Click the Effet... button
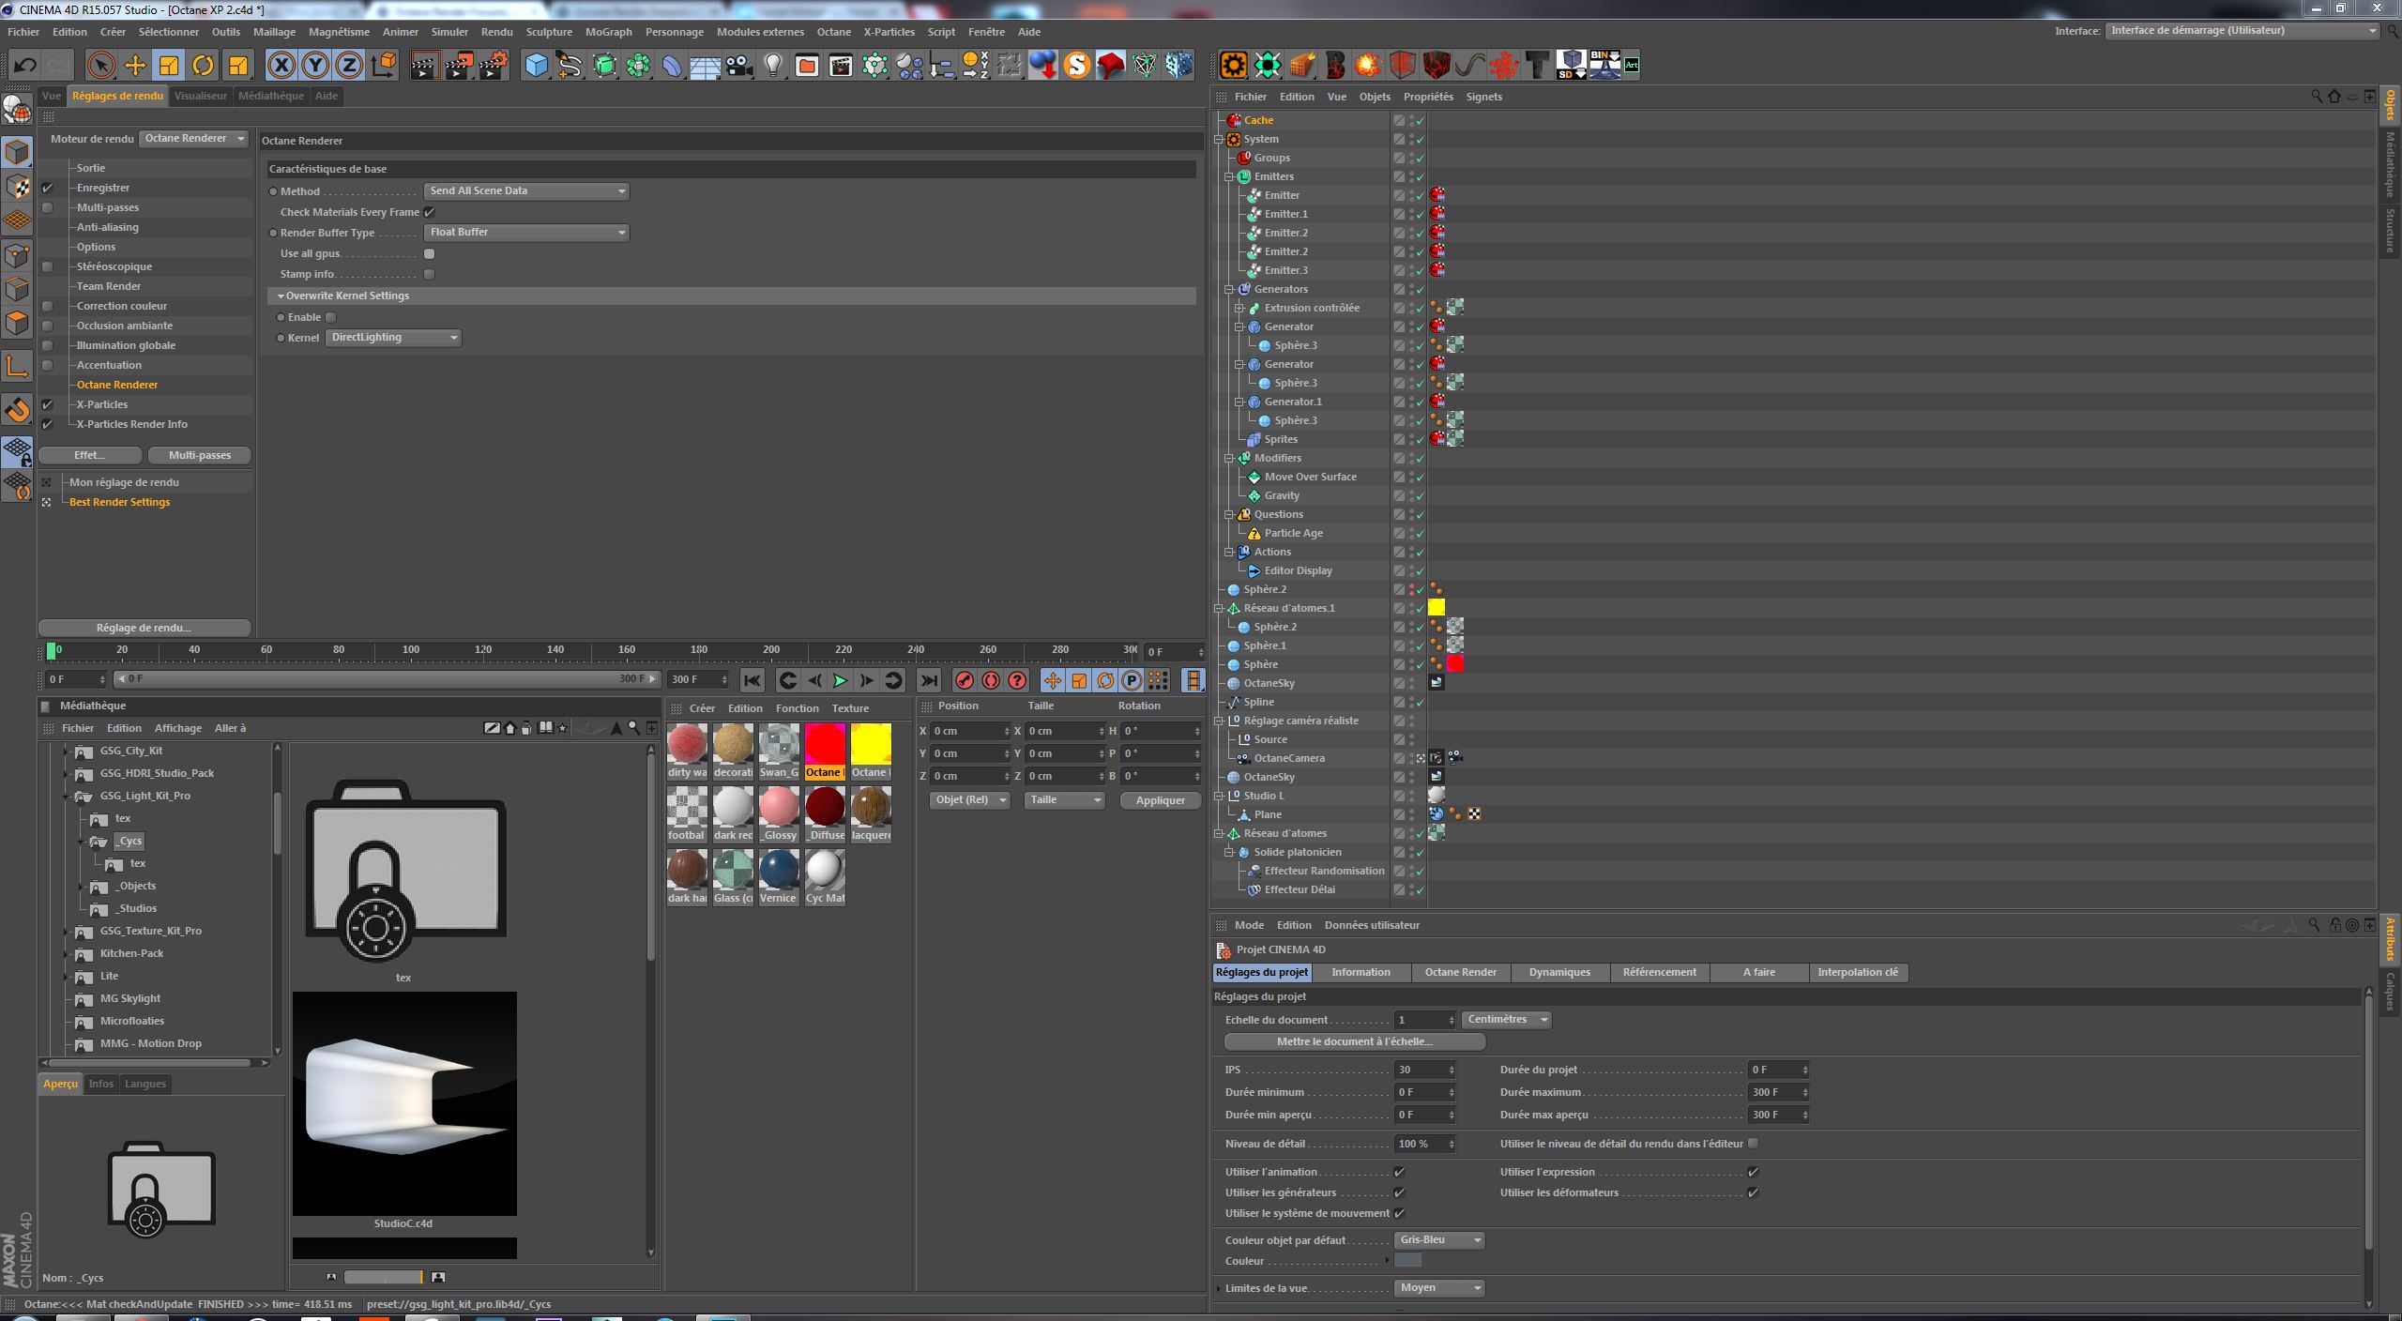 click(89, 455)
